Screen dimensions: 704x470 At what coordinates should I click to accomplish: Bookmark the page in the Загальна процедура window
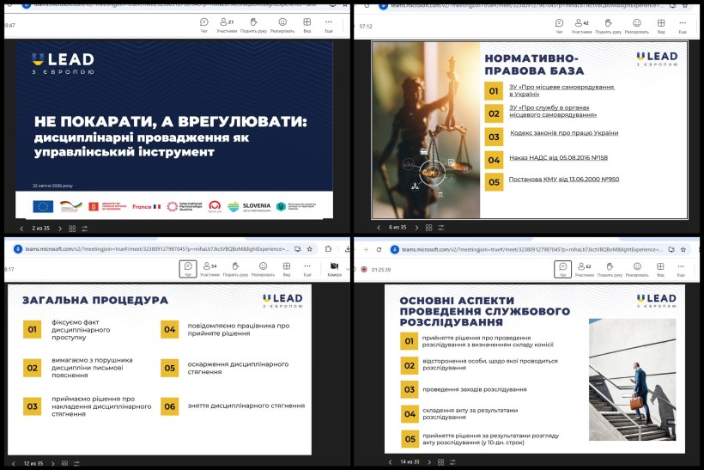tap(309, 249)
